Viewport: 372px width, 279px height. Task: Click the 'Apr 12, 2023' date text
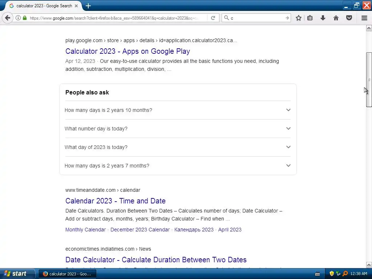coord(80,61)
